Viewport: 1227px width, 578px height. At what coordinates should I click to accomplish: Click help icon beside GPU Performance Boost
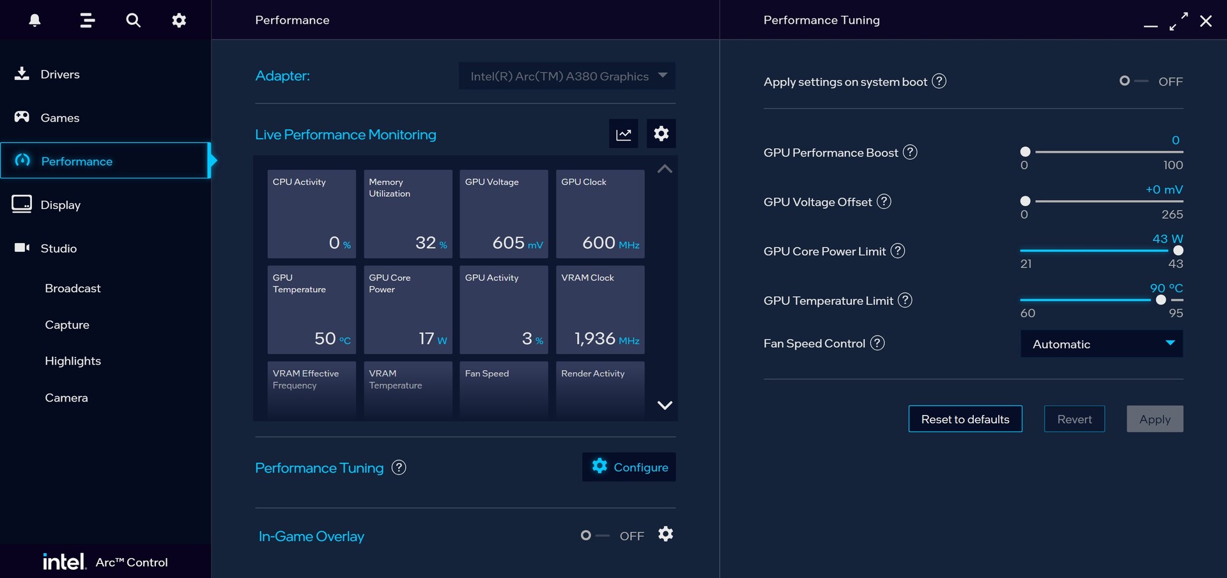[x=910, y=152]
